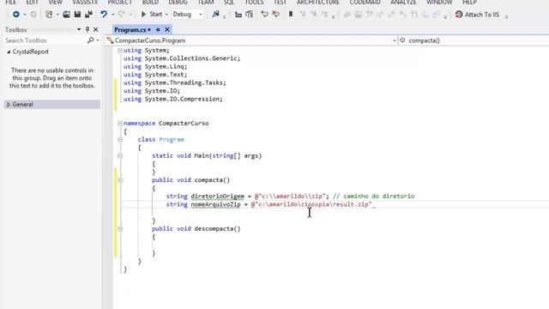
Task: Collapse the Main method block
Action: 120,156
